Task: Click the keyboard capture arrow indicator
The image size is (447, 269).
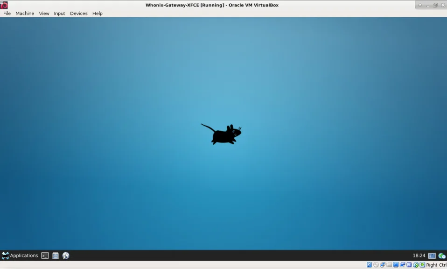Action: 422,265
